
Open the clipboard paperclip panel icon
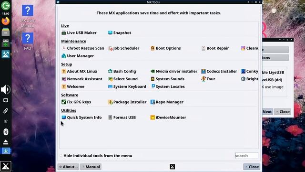coord(6,111)
